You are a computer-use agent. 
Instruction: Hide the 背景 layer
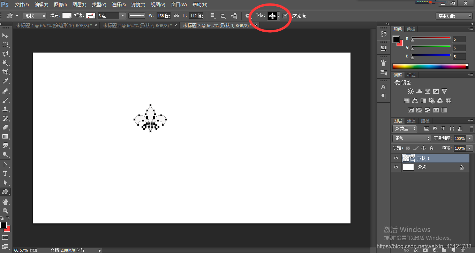pos(396,167)
